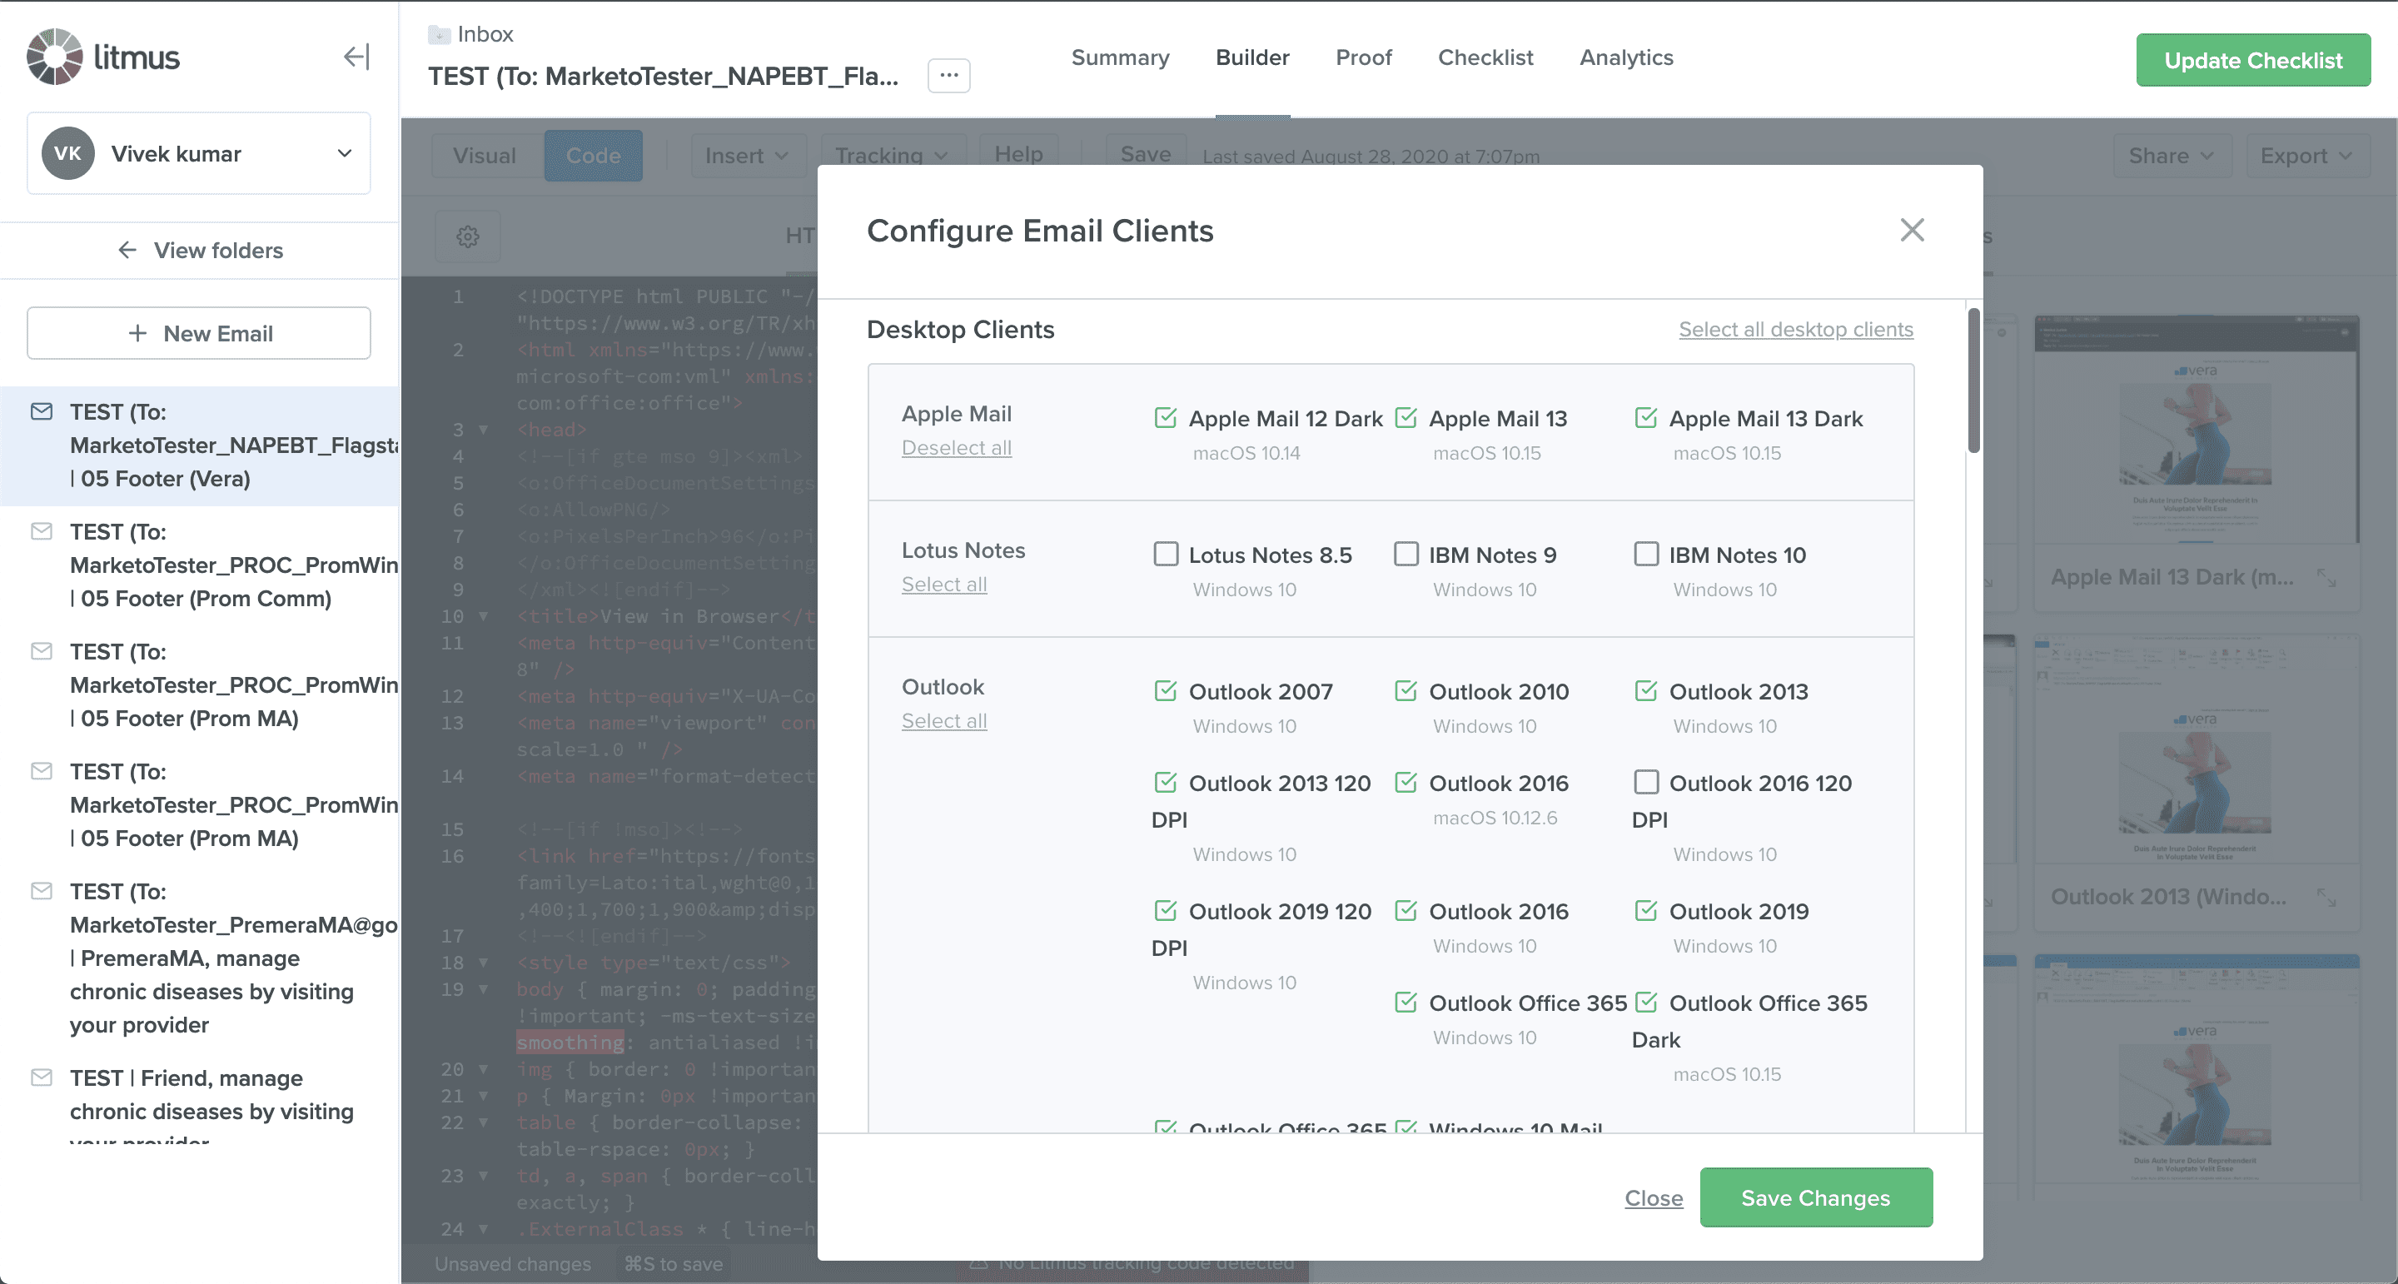The width and height of the screenshot is (2398, 1284).
Task: Click the Litmus logo icon
Action: (55, 57)
